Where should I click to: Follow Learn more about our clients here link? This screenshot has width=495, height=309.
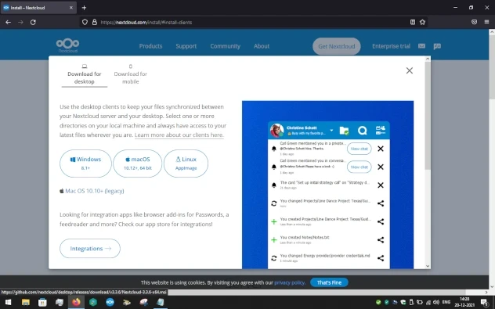tap(179, 135)
